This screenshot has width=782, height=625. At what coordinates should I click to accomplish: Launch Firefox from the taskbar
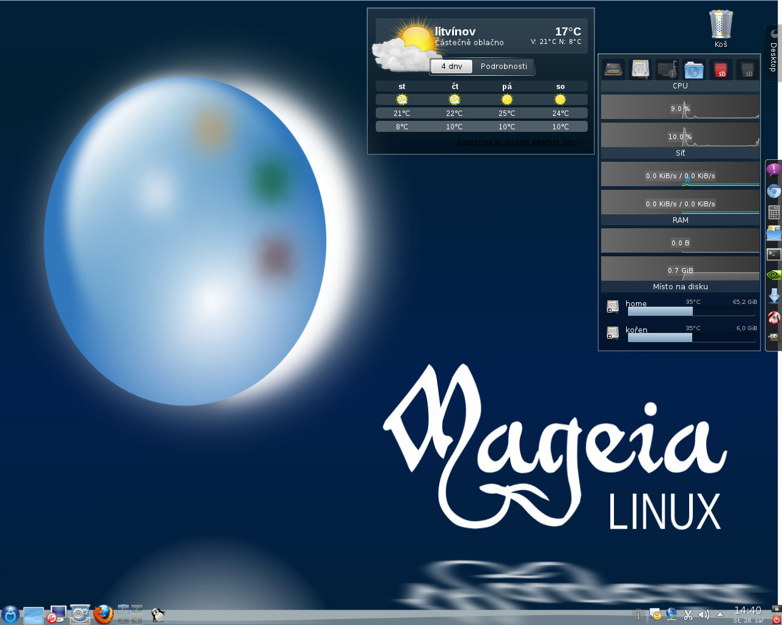103,614
